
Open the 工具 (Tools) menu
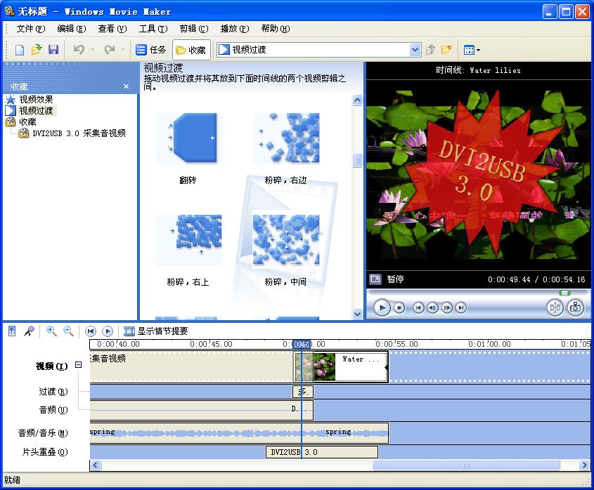click(153, 29)
